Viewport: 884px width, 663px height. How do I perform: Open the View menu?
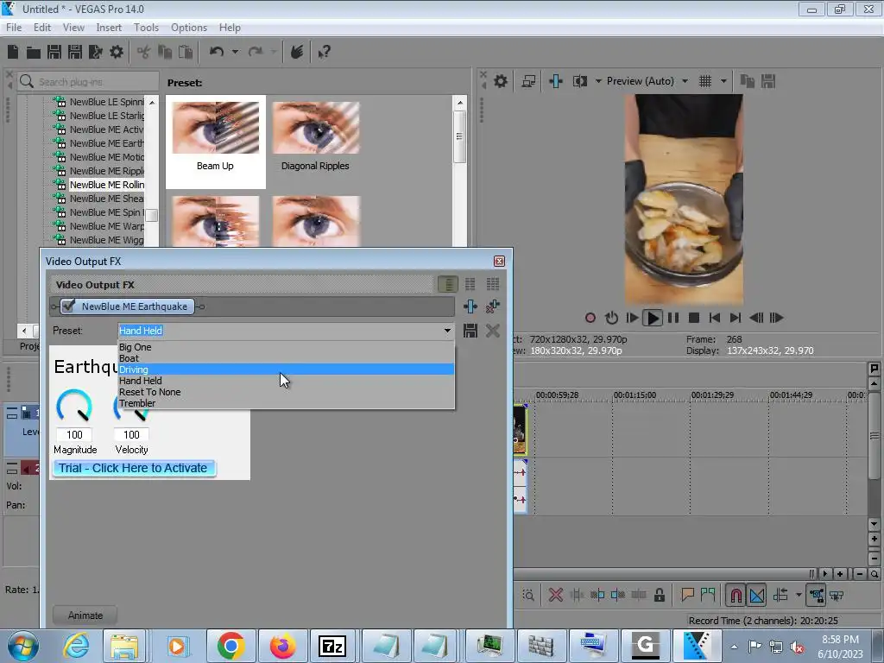point(73,27)
